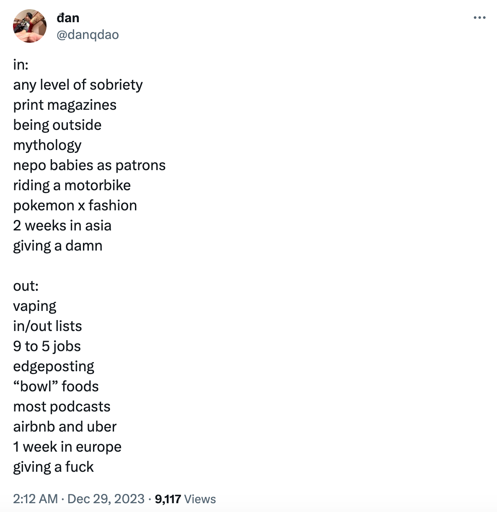Click the pokemon x fashion line
Screen dimensions: 497x512
pyautogui.click(x=75, y=205)
